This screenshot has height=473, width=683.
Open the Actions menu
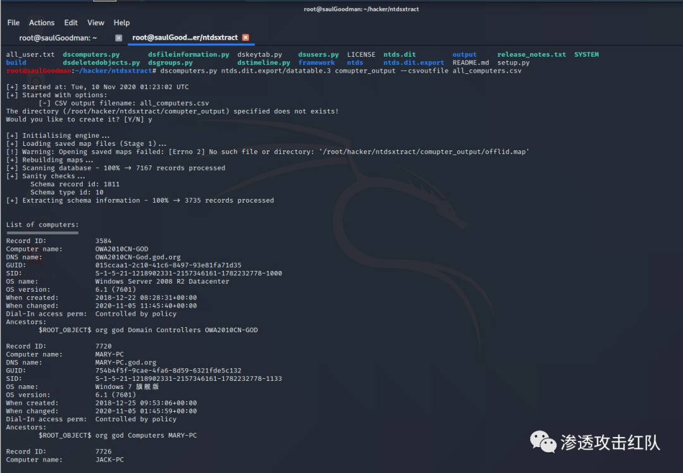coord(42,22)
